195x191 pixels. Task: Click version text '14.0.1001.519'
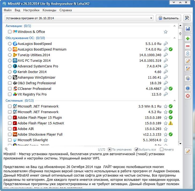tap(150, 61)
